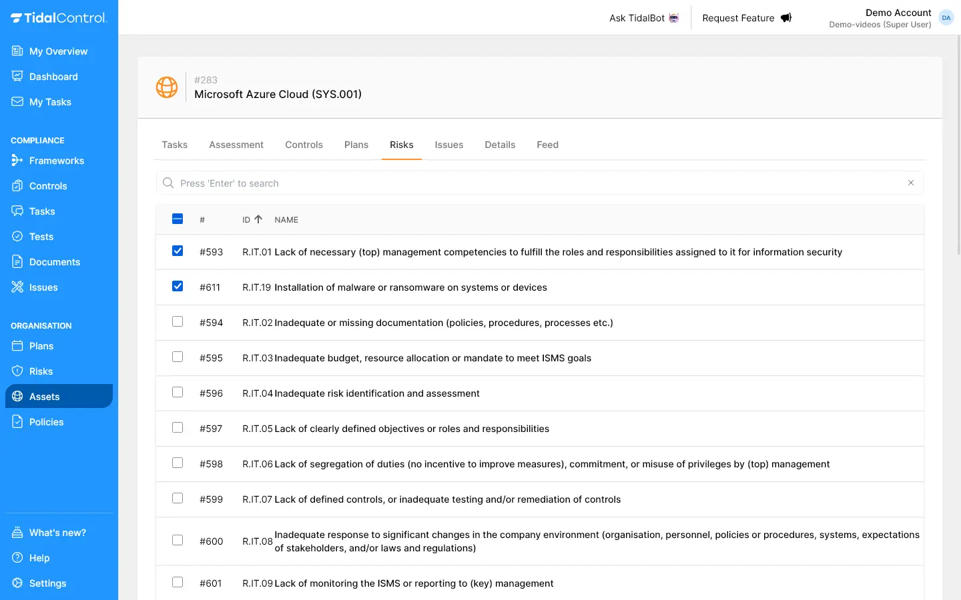The height and width of the screenshot is (600, 961).
Task: Open Frameworks icon in sidebar
Action: click(17, 161)
